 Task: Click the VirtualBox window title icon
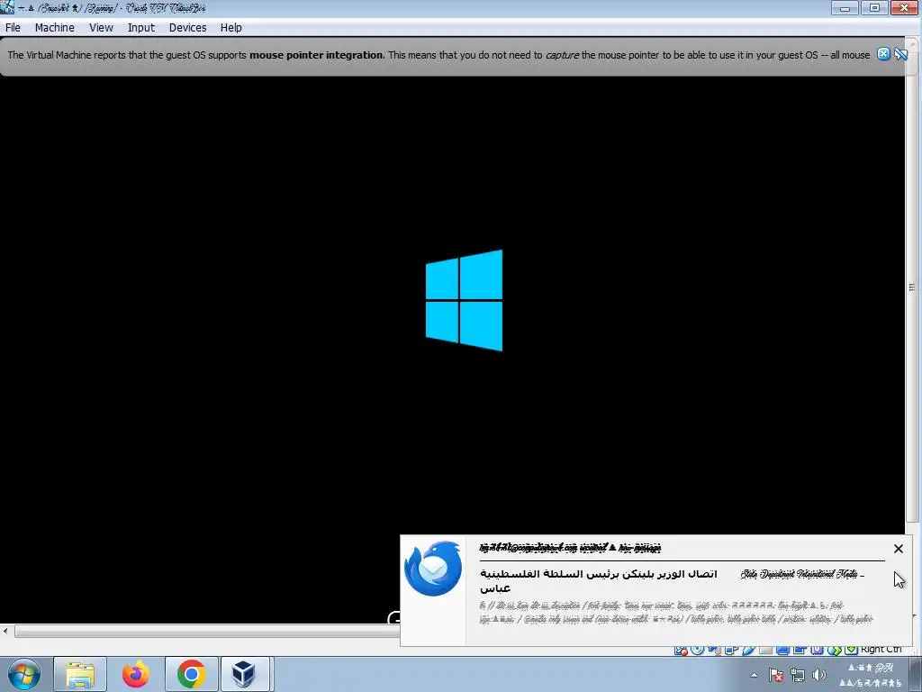click(7, 7)
